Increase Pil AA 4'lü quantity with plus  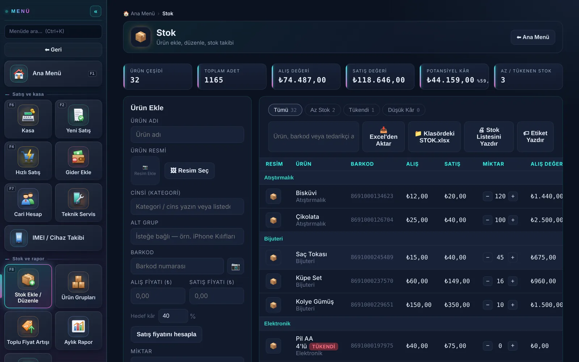point(513,346)
